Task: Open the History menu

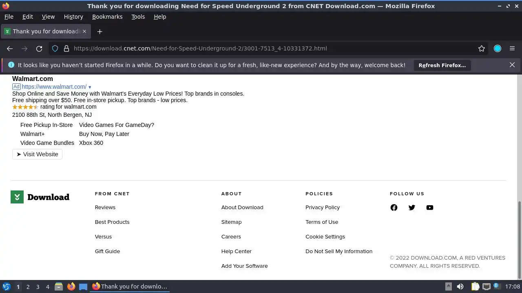Action: [73, 17]
